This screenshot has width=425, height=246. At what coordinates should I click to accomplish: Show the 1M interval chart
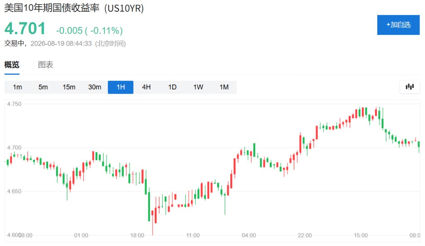224,87
